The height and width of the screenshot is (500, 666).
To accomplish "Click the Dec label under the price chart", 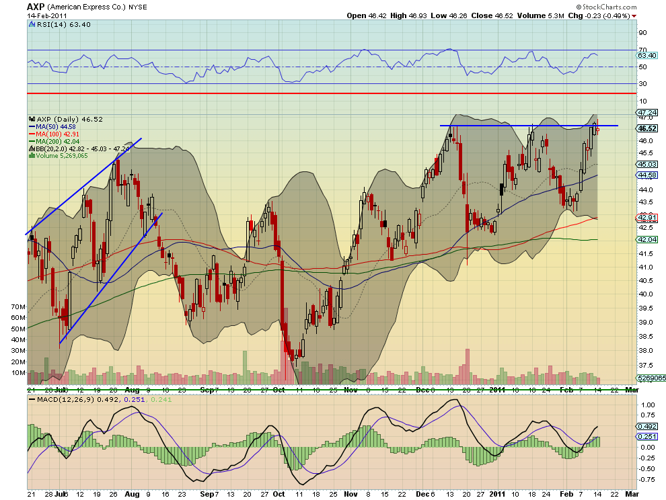I will tap(422, 390).
